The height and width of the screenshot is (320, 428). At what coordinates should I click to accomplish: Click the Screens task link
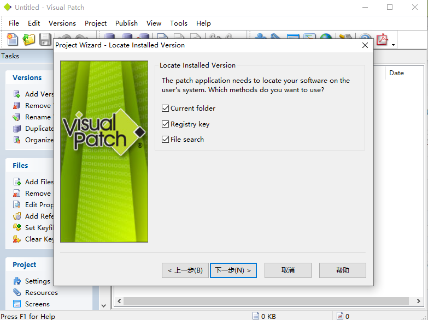point(37,304)
